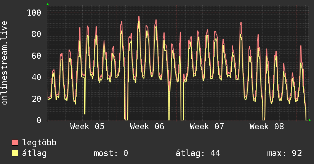Click the átlag legend label beside yellow swatch

pyautogui.click(x=34, y=153)
